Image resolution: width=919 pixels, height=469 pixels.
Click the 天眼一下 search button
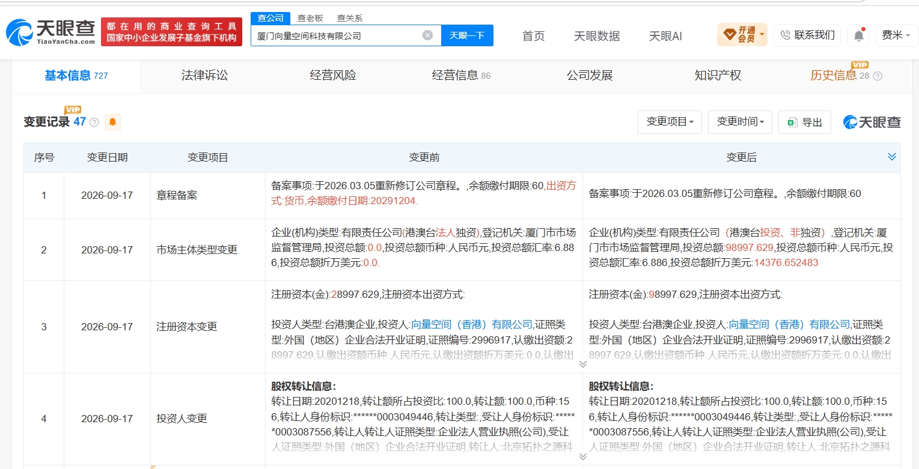click(467, 35)
